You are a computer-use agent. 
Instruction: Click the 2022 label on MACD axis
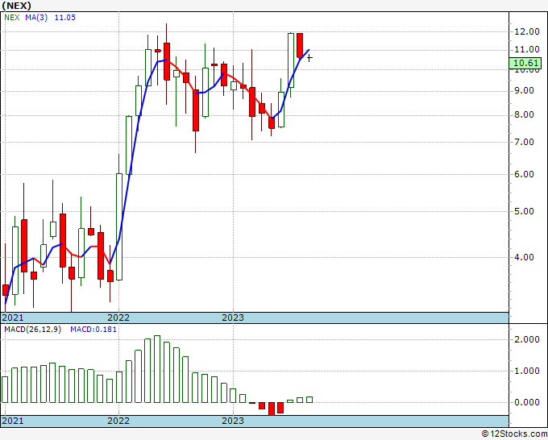click(118, 421)
